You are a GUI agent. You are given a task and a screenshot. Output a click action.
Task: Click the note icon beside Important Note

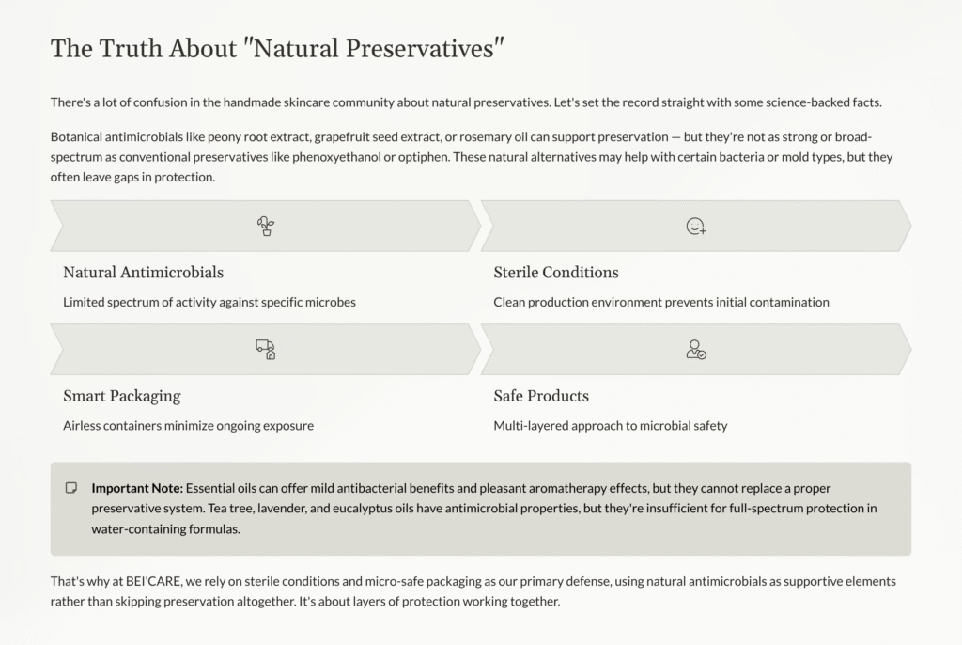tap(71, 488)
